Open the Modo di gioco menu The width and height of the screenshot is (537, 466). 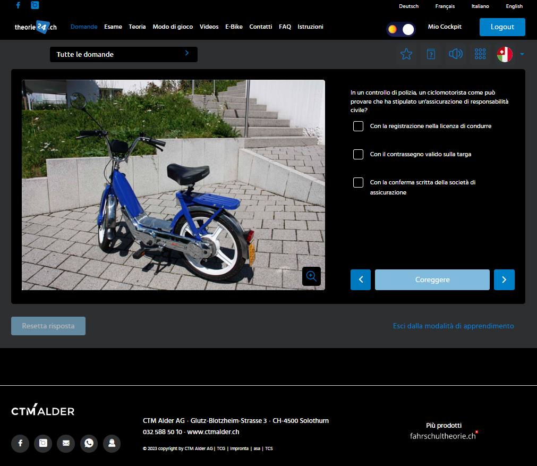(173, 27)
